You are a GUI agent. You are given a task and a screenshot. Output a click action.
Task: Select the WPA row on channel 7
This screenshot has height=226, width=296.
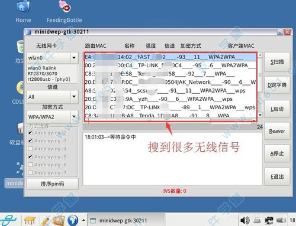170,74
